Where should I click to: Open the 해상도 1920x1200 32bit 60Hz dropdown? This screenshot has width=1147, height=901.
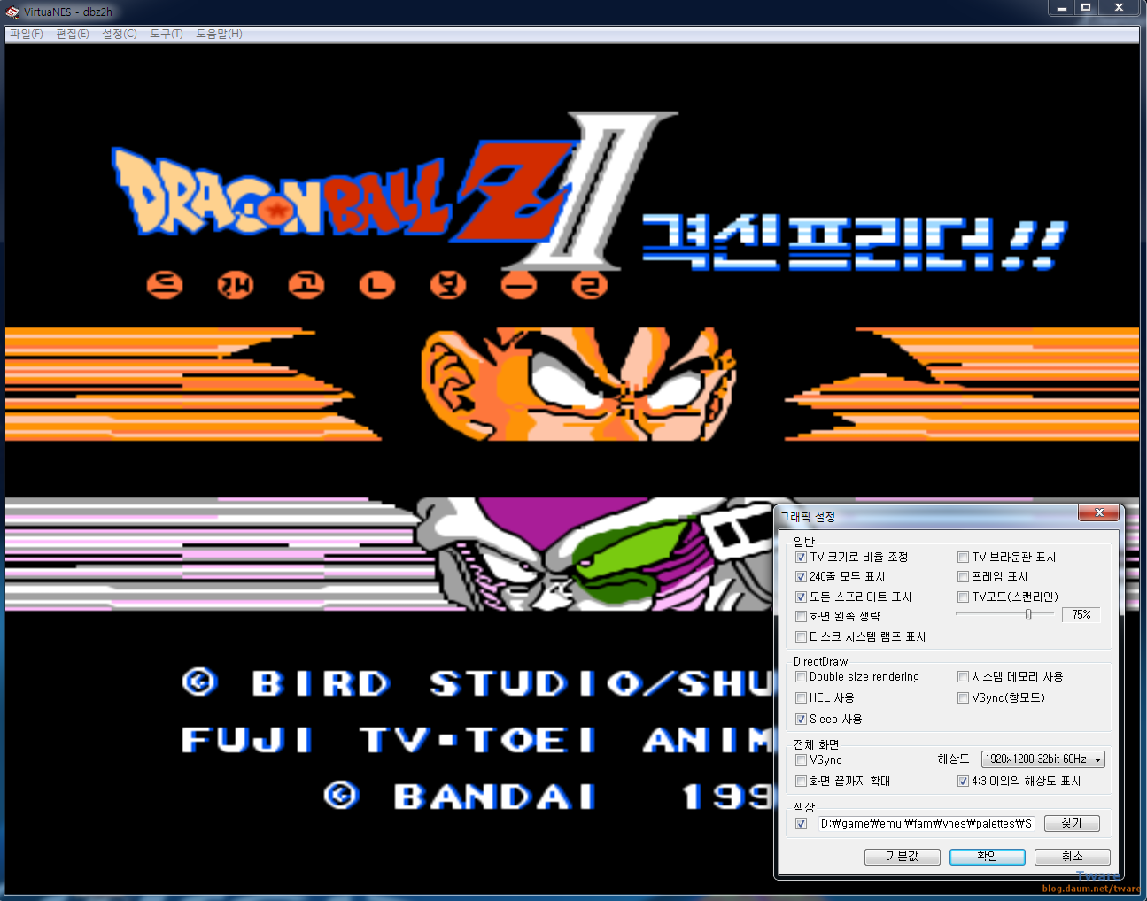(x=1042, y=759)
